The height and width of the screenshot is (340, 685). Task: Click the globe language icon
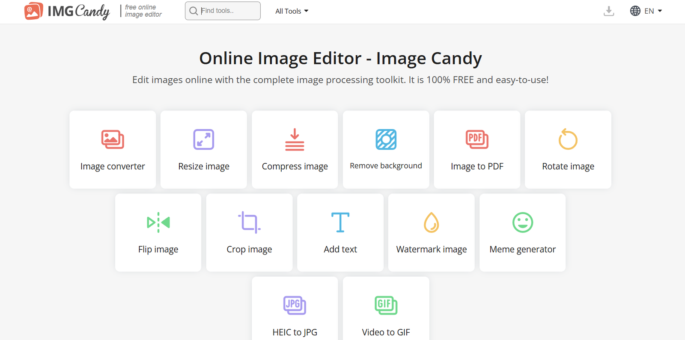tap(635, 11)
